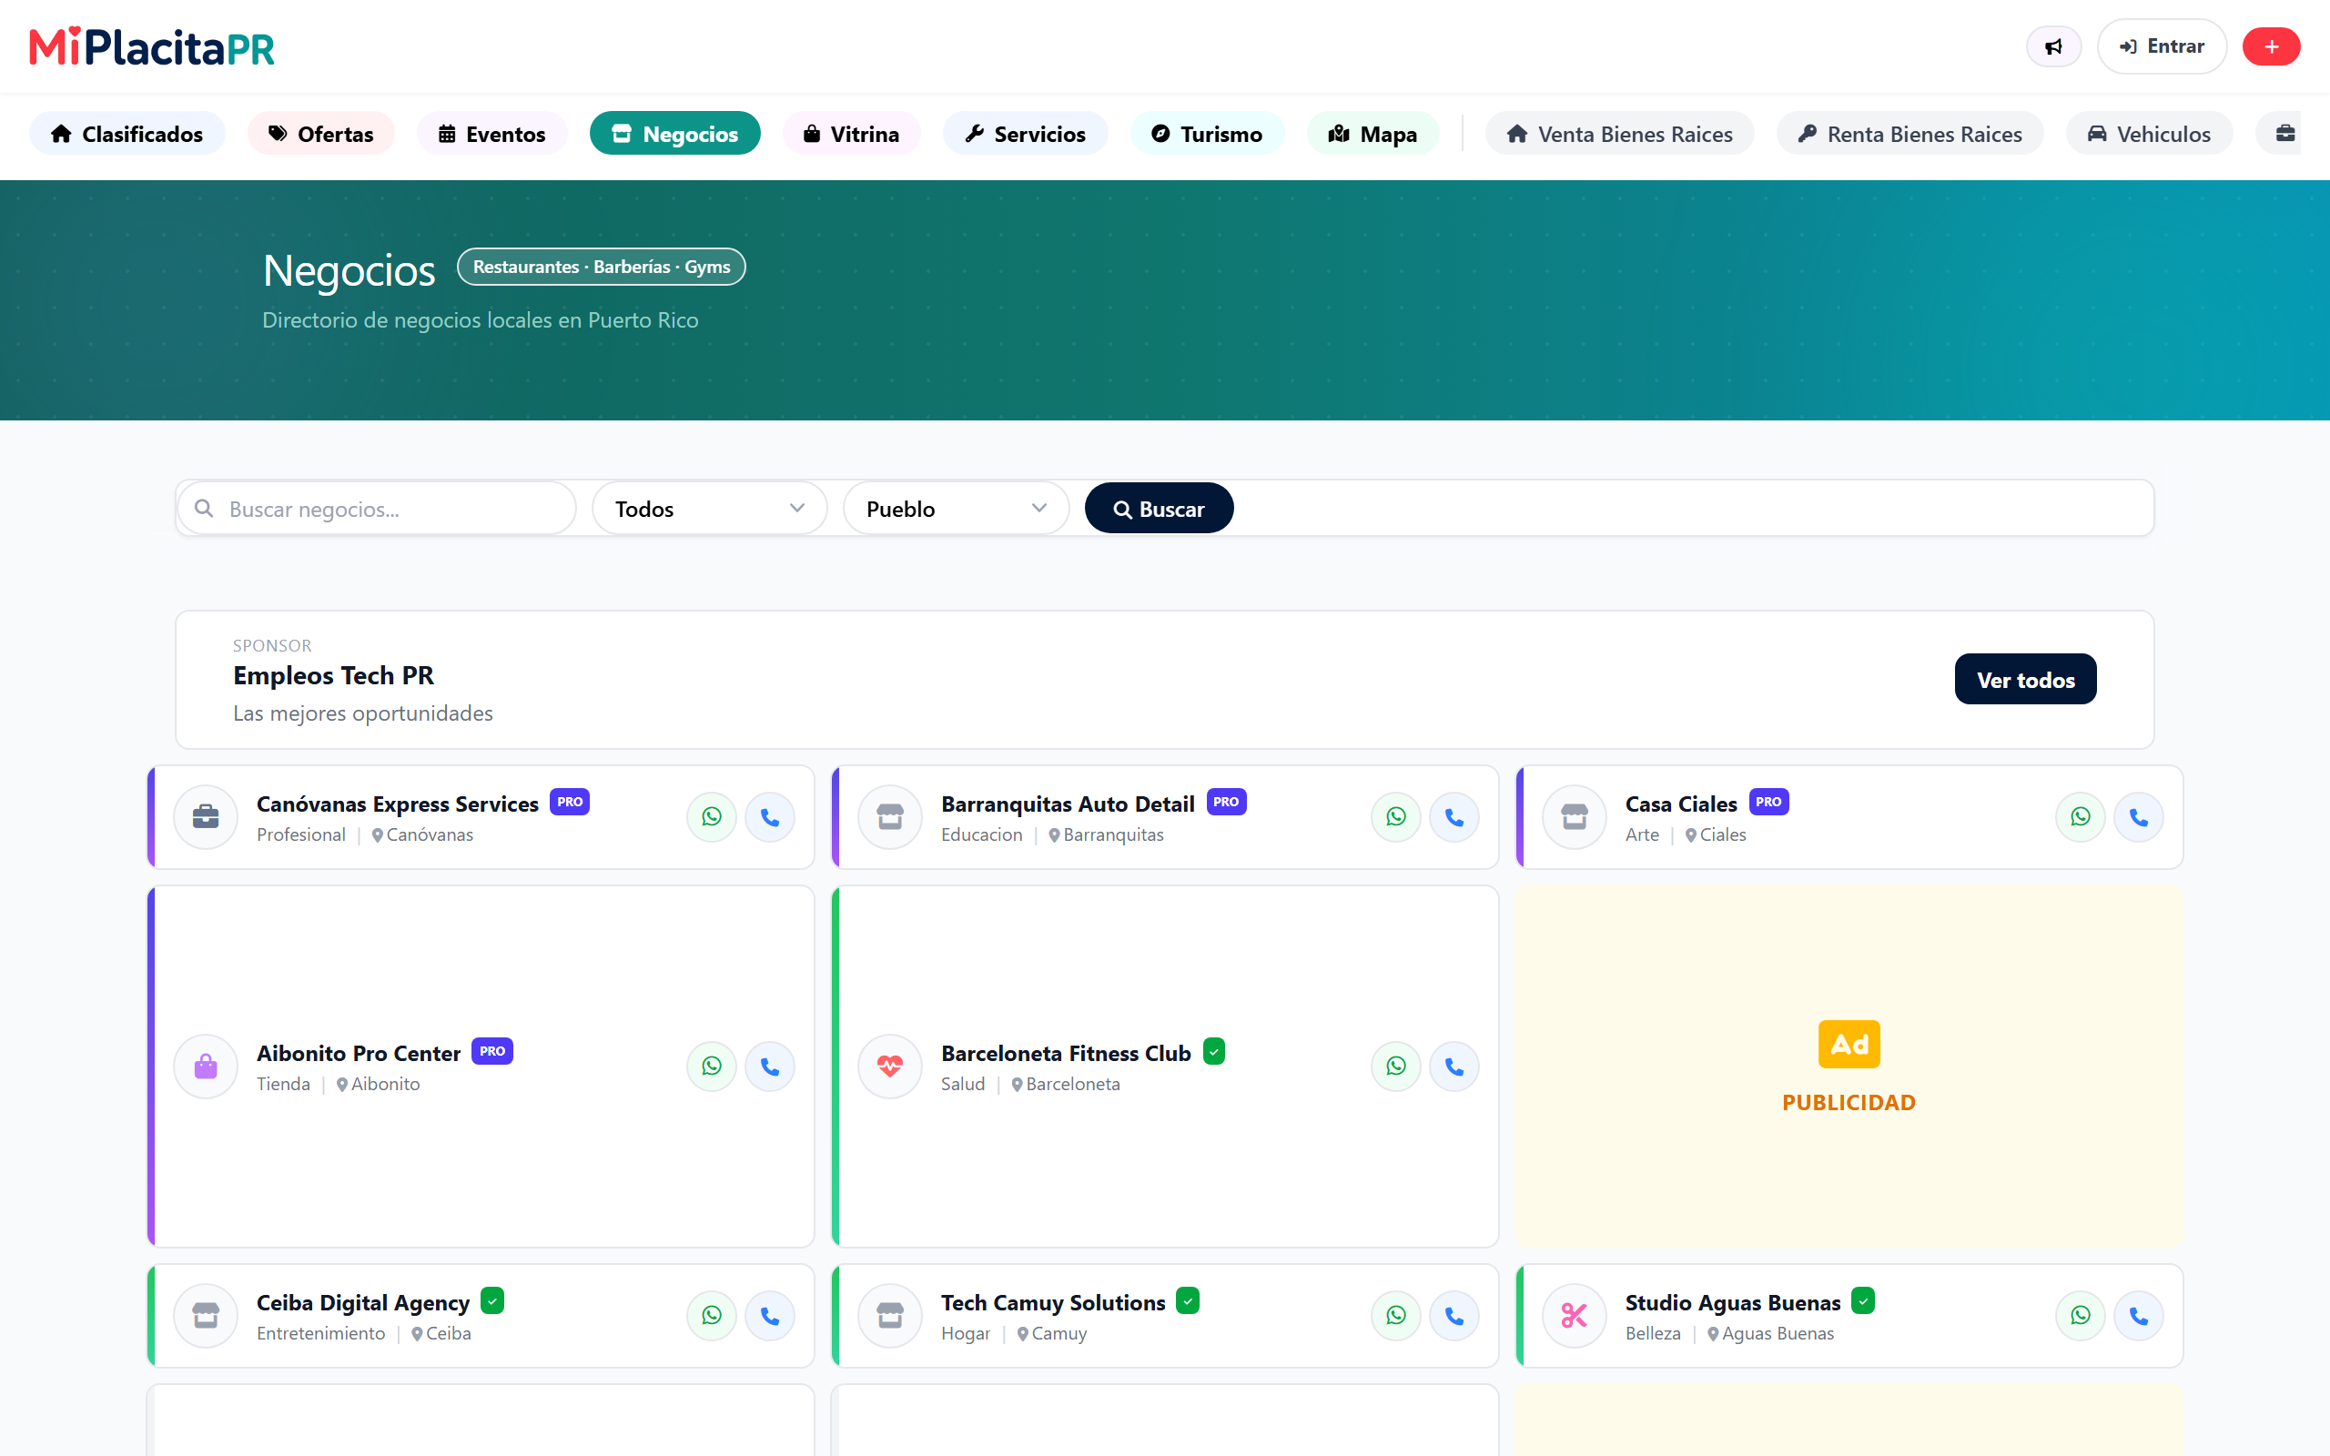Open Casa Ciales listing title
Screen dimensions: 2330x1456
(1681, 804)
